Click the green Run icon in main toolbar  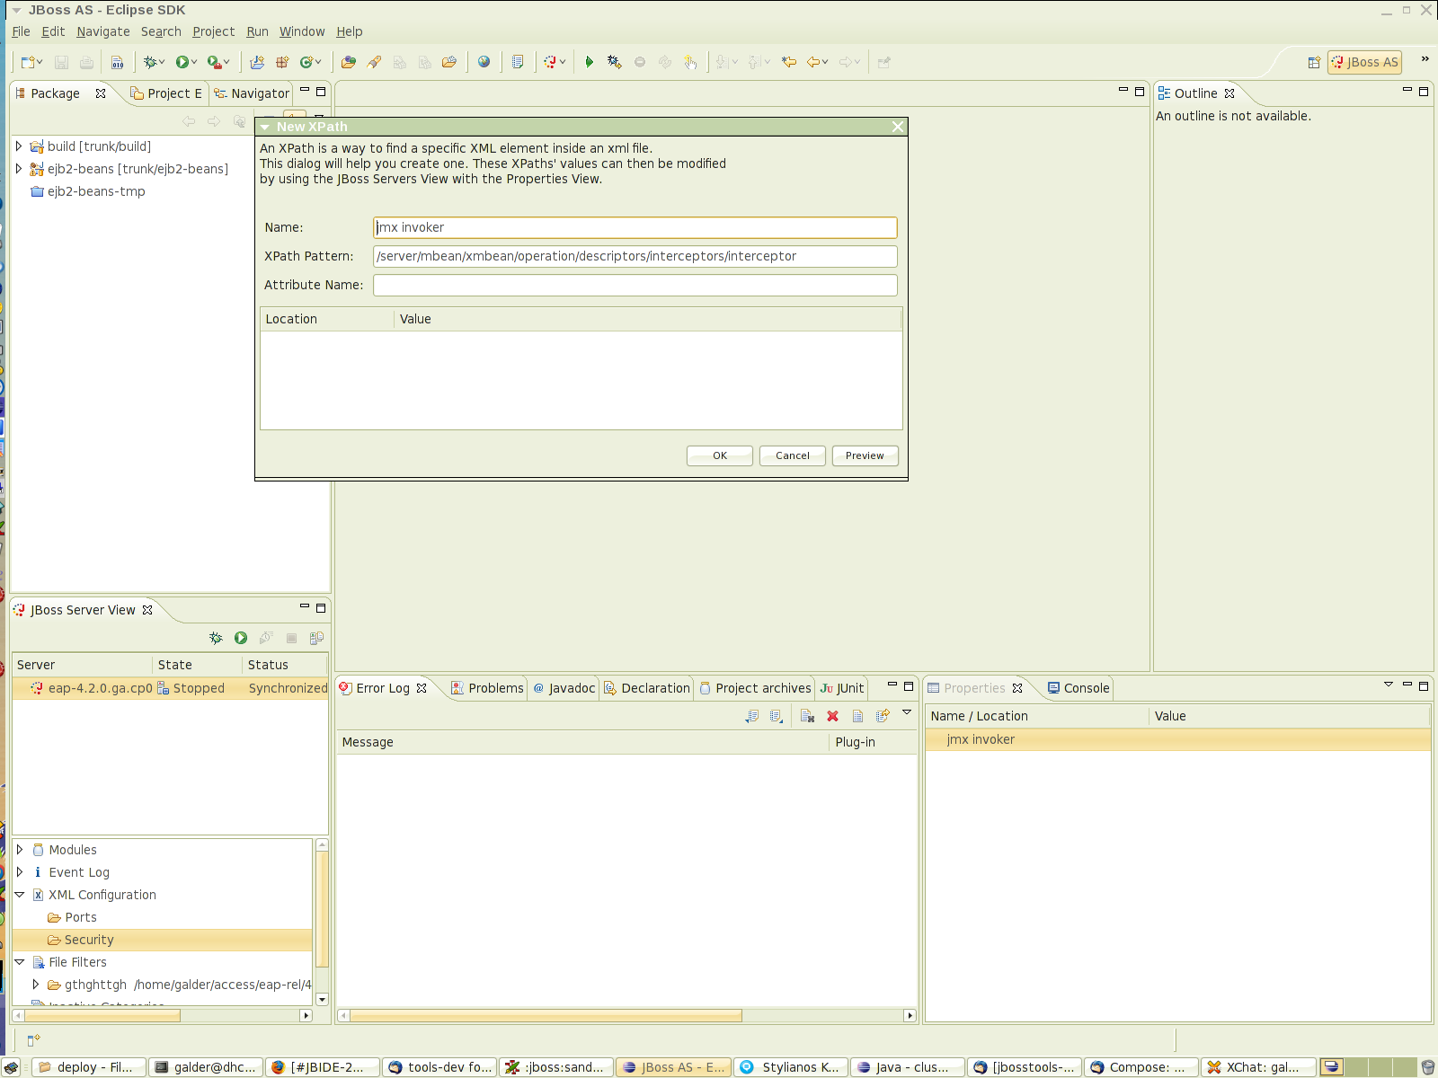[182, 62]
